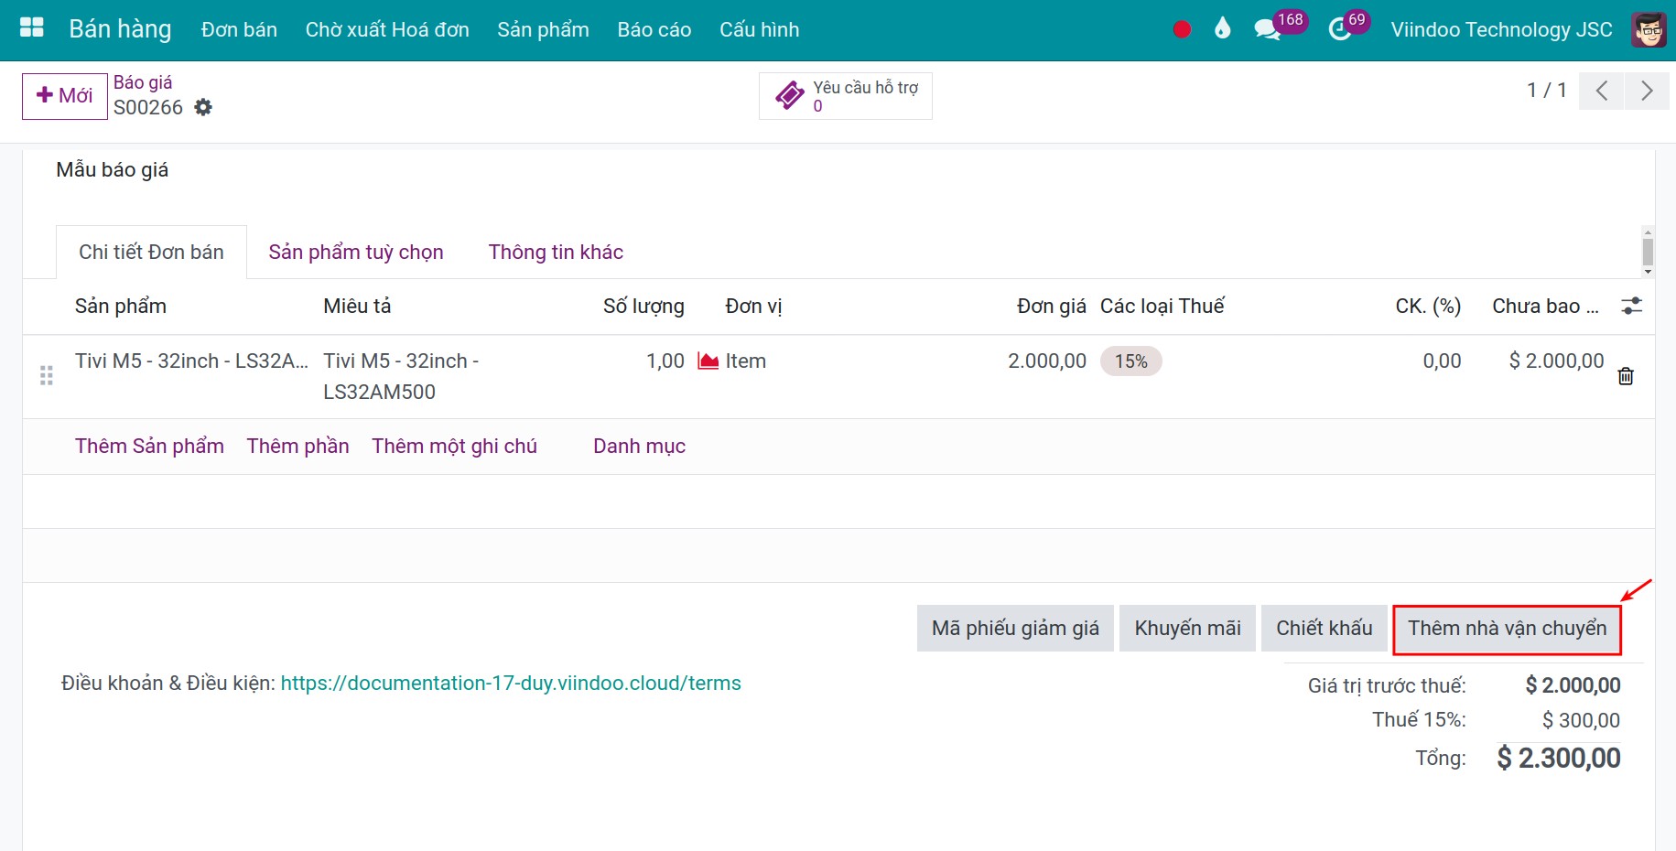Open the Báo cáo menu
The image size is (1676, 851).
pos(654,29)
